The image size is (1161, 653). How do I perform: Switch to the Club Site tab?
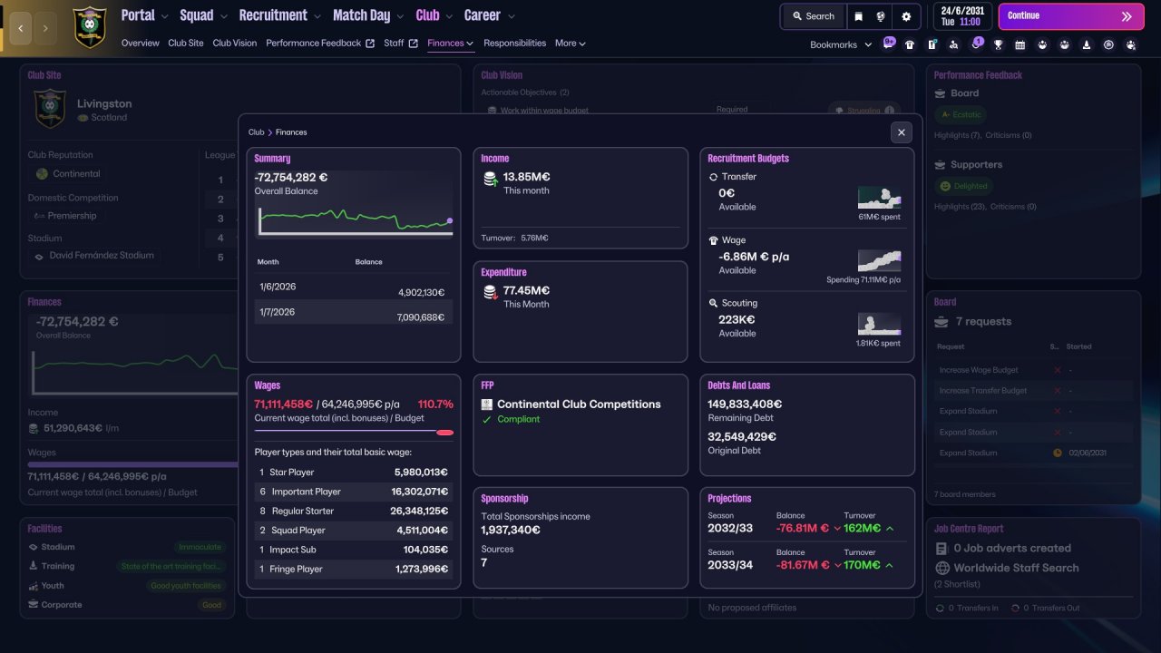186,44
